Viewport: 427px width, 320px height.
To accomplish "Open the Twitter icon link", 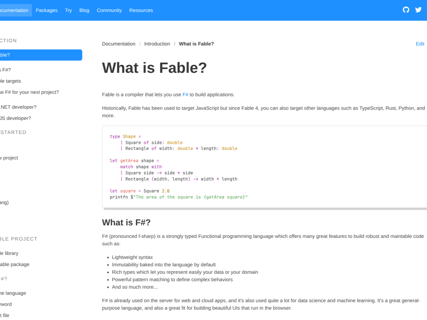I will coord(418,10).
